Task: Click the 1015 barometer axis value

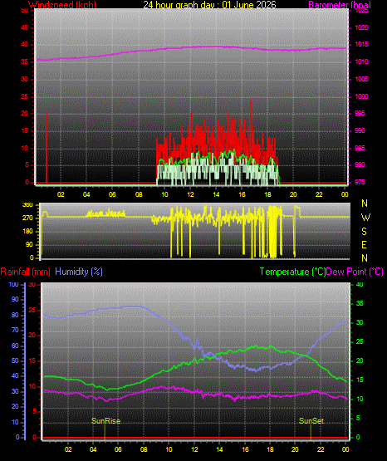Action: click(361, 44)
